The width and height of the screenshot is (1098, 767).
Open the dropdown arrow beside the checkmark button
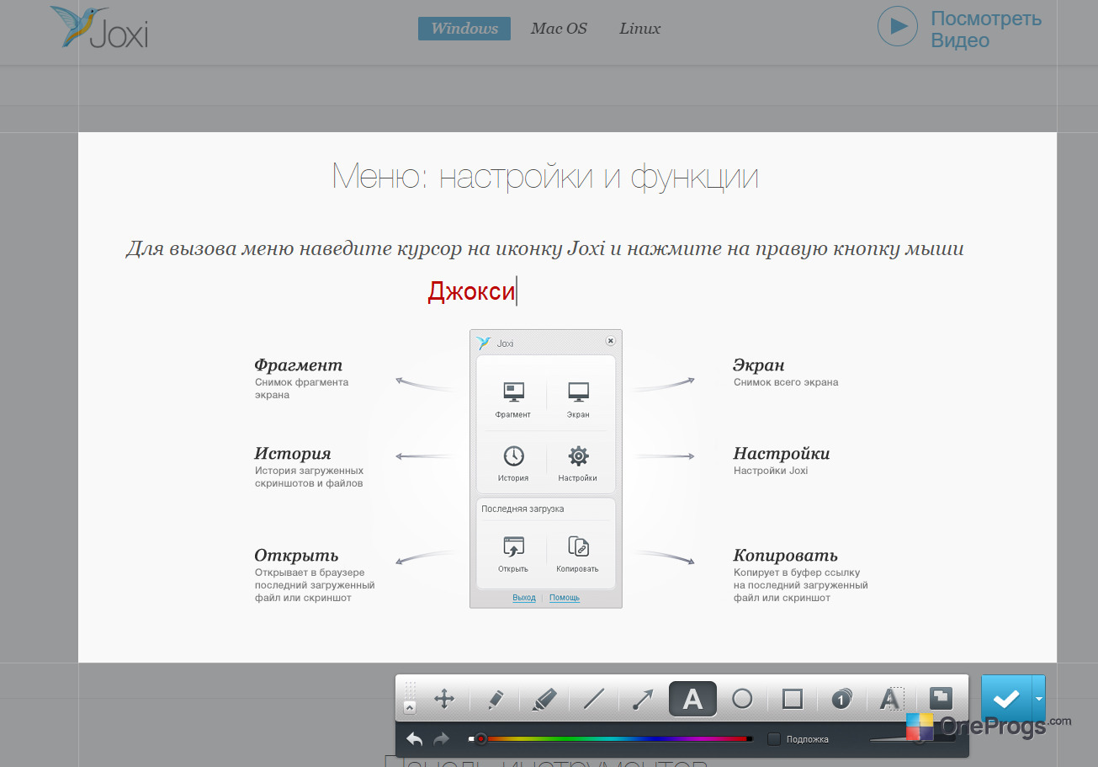coord(1038,699)
